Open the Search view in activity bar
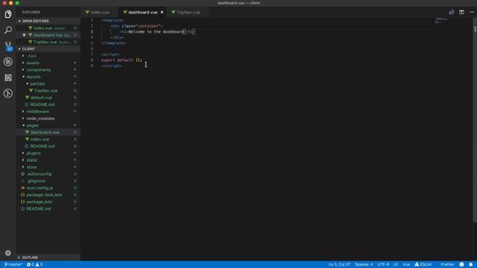 [8, 30]
